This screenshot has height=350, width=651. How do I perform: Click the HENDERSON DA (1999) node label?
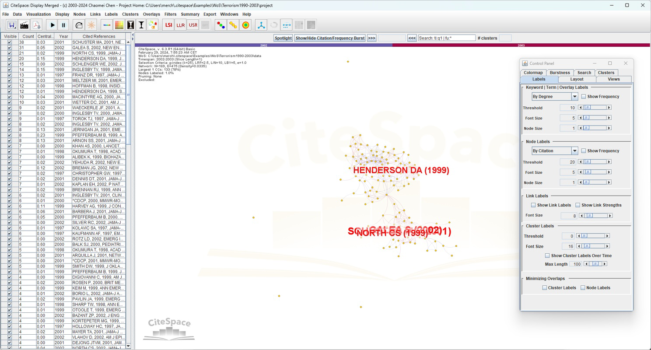[x=401, y=170]
